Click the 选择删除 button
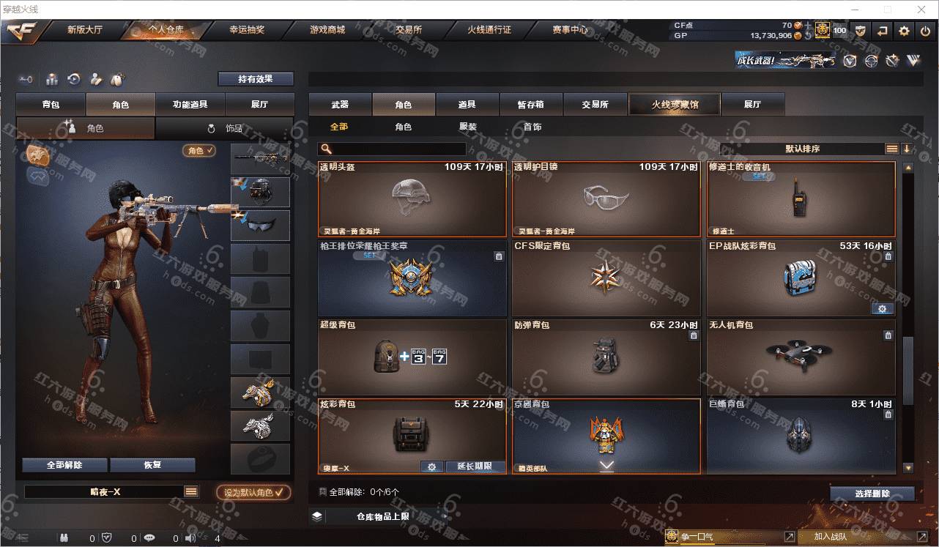The width and height of the screenshot is (939, 547). click(872, 494)
